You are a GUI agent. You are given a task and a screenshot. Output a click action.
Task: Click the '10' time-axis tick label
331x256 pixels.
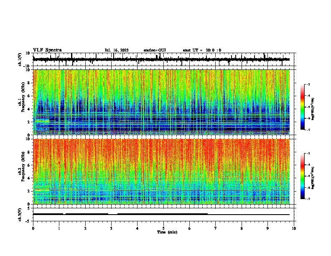(x=294, y=228)
